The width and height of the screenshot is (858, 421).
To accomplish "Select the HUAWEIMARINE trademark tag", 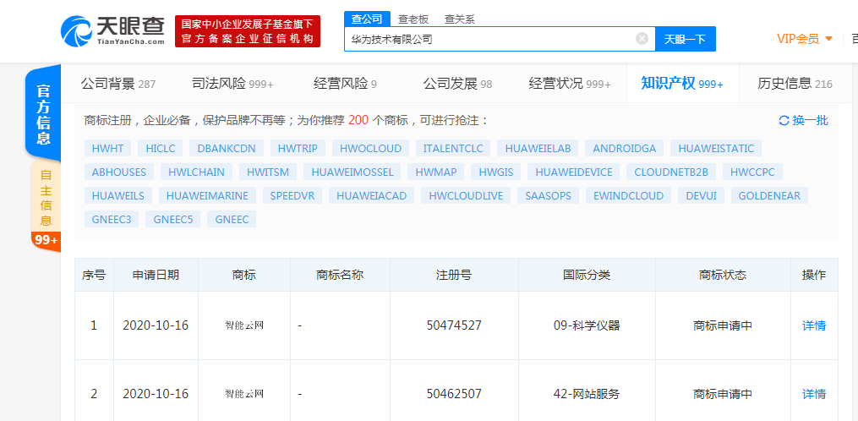I will [x=207, y=195].
